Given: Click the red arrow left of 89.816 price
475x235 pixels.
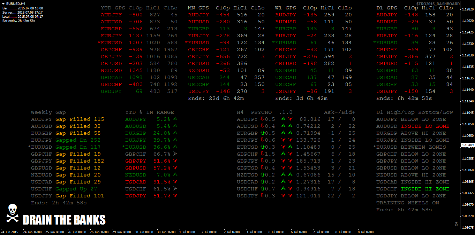Looking at the screenshot, I should pos(290,119).
